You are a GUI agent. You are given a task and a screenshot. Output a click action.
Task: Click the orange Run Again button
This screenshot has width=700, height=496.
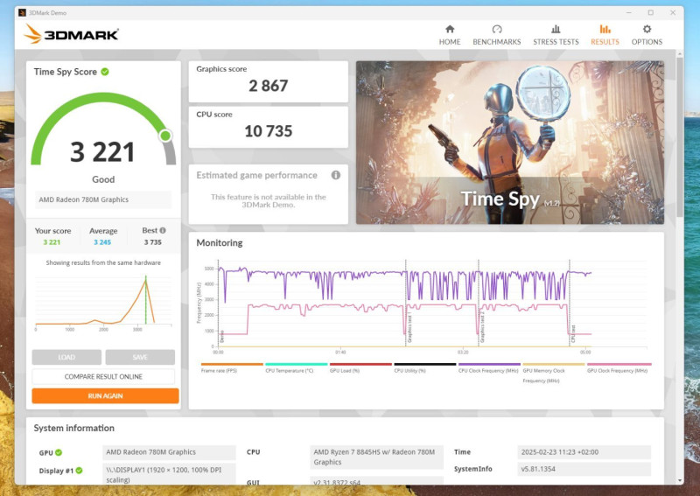coord(105,395)
